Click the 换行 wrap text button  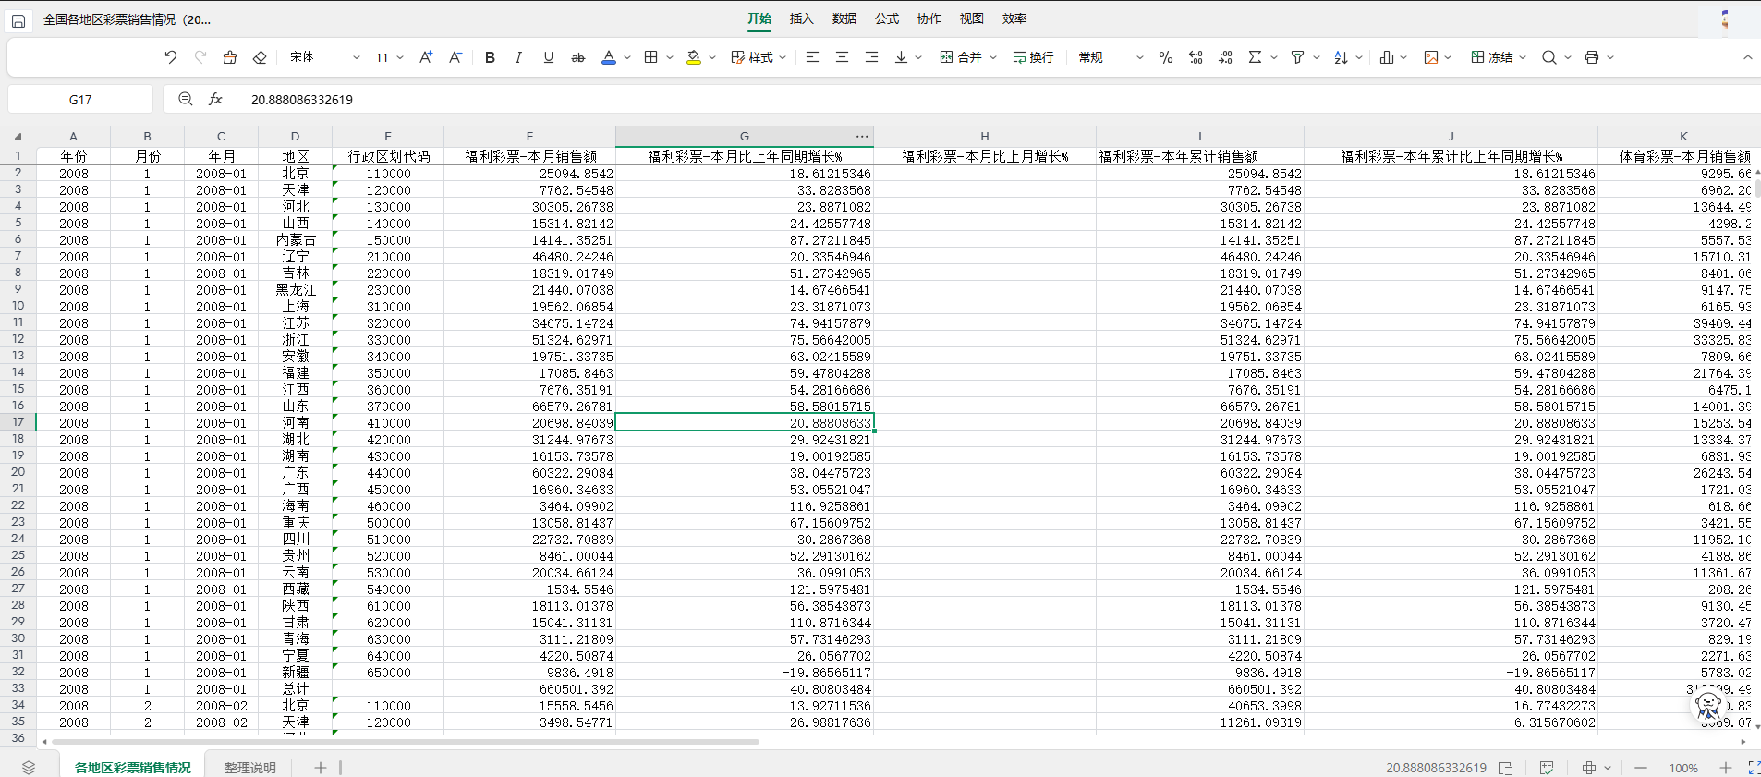(x=1033, y=57)
